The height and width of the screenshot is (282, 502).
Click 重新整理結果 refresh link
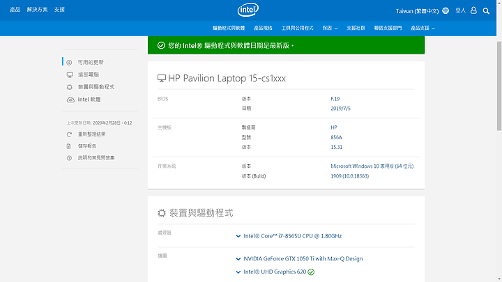coord(91,134)
